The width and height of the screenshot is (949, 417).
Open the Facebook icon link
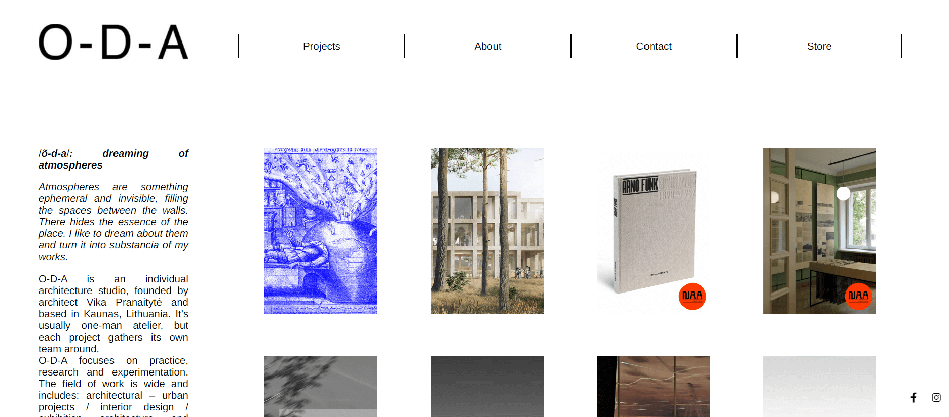point(914,398)
